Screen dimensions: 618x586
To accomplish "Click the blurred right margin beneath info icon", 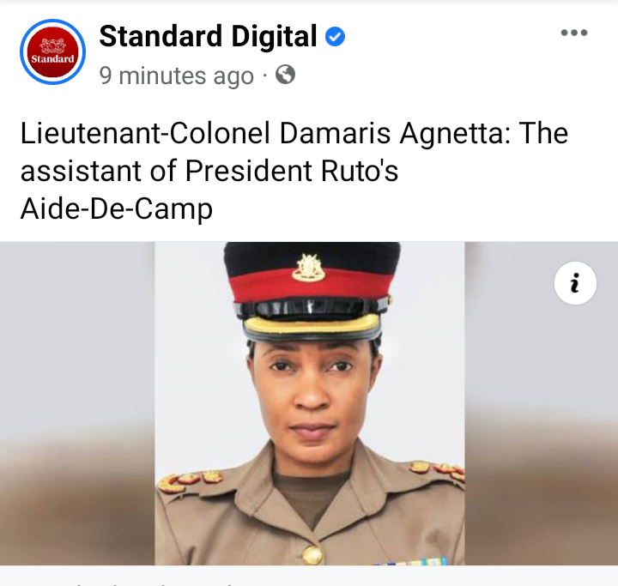I will click(541, 433).
